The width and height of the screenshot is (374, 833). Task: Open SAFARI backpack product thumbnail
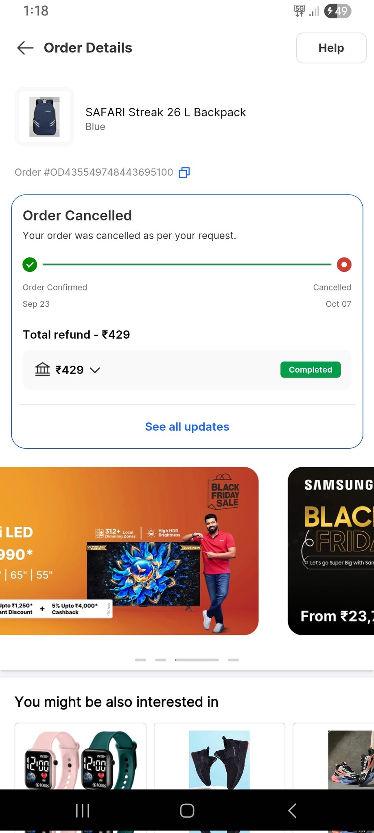point(45,117)
